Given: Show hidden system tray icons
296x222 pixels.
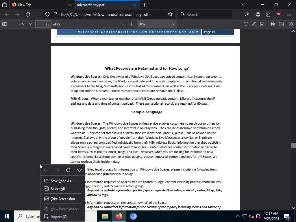Looking at the screenshot, I should (238, 216).
